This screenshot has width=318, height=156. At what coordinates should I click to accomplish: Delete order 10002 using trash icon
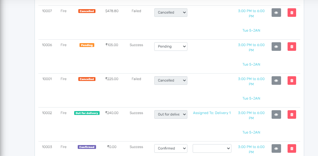point(292,115)
